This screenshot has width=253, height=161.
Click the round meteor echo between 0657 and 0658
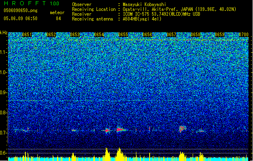(x=182, y=129)
